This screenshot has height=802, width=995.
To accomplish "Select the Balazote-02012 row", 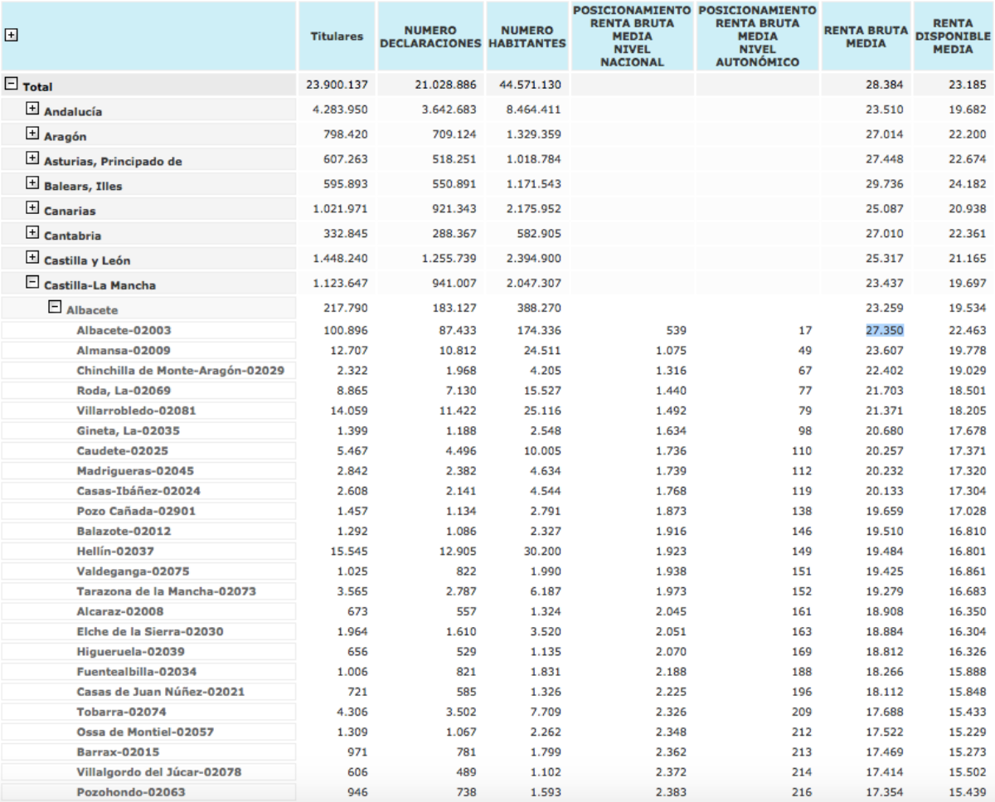I will pos(149,531).
